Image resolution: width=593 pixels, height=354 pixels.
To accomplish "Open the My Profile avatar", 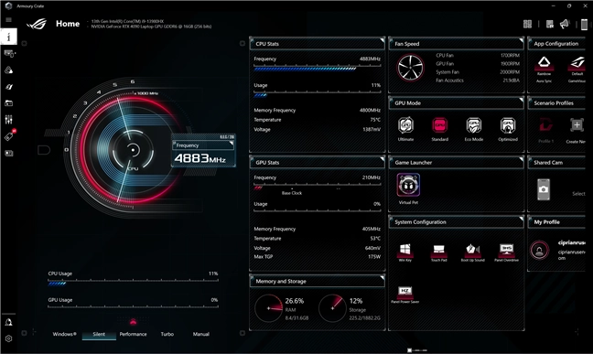I will pyautogui.click(x=539, y=250).
